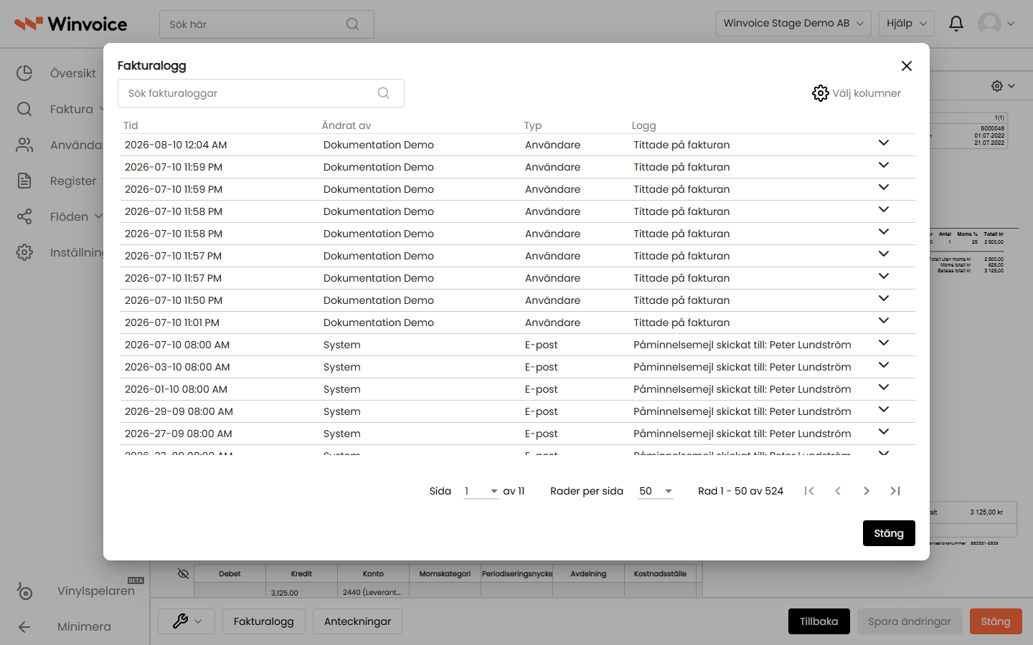This screenshot has width=1033, height=645.
Task: Open the user avatar menu
Action: (x=996, y=24)
